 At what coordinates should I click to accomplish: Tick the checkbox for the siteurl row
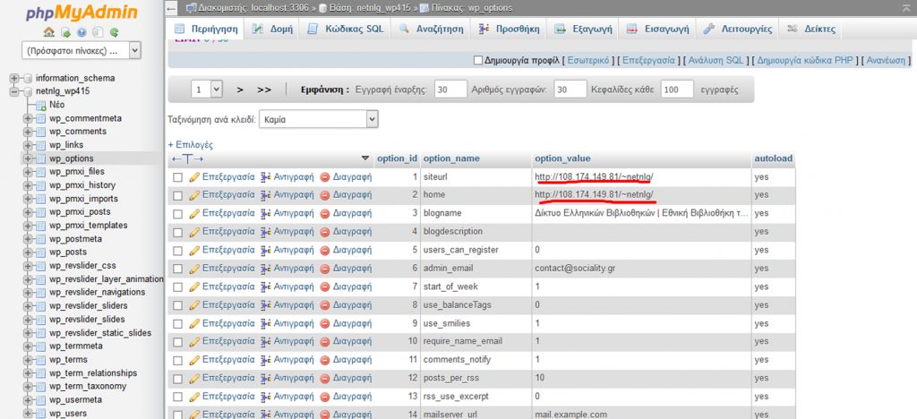tap(178, 177)
